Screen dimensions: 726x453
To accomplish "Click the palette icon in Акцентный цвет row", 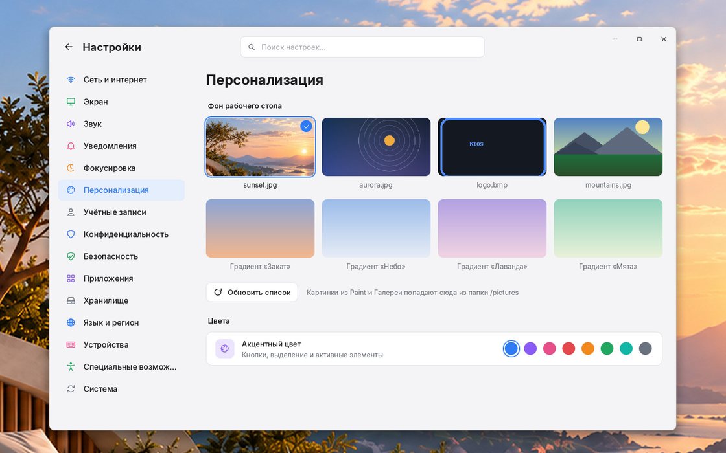I will pyautogui.click(x=225, y=349).
